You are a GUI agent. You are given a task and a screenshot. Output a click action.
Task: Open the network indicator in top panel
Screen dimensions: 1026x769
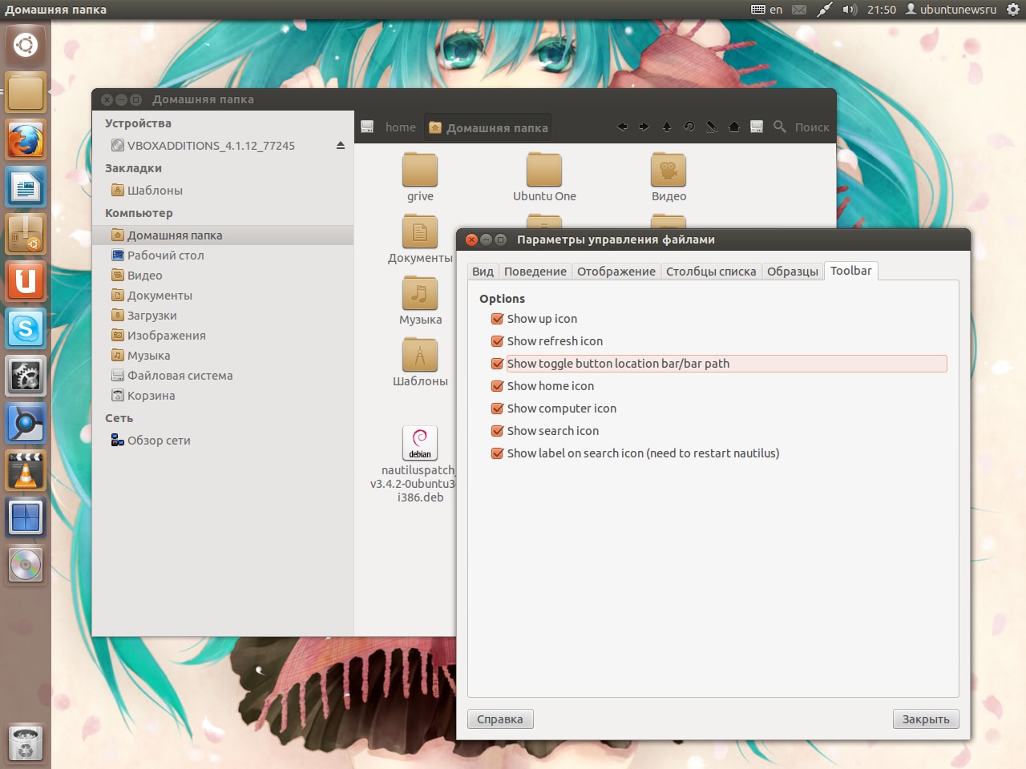point(824,10)
